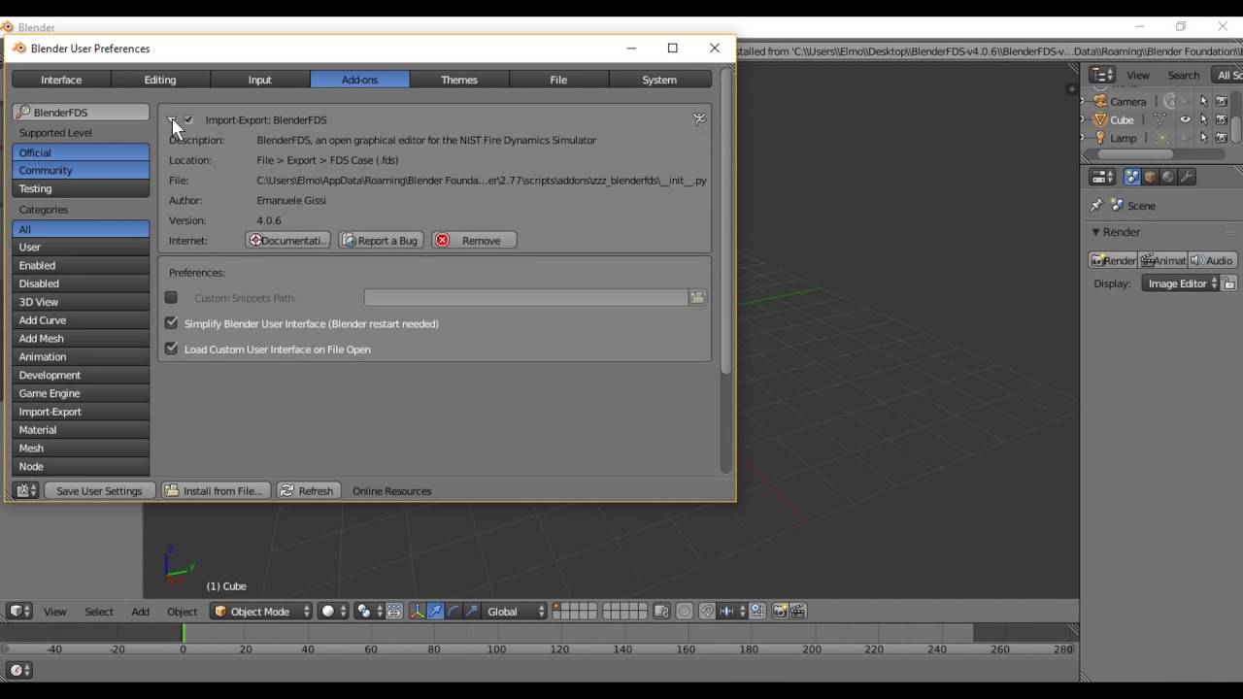This screenshot has height=699, width=1243.
Task: Open the Modifiers wrench tab
Action: tap(1187, 177)
